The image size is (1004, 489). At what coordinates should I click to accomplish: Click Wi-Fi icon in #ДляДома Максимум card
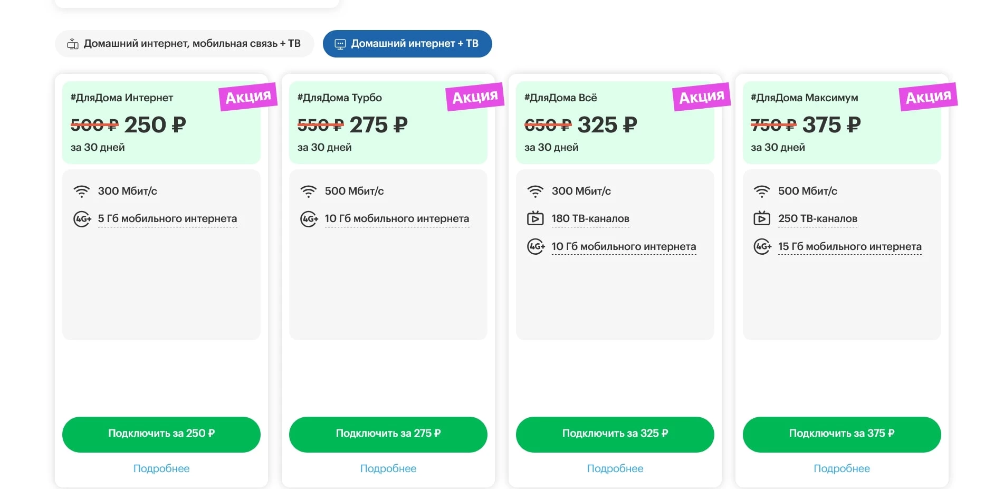point(761,191)
